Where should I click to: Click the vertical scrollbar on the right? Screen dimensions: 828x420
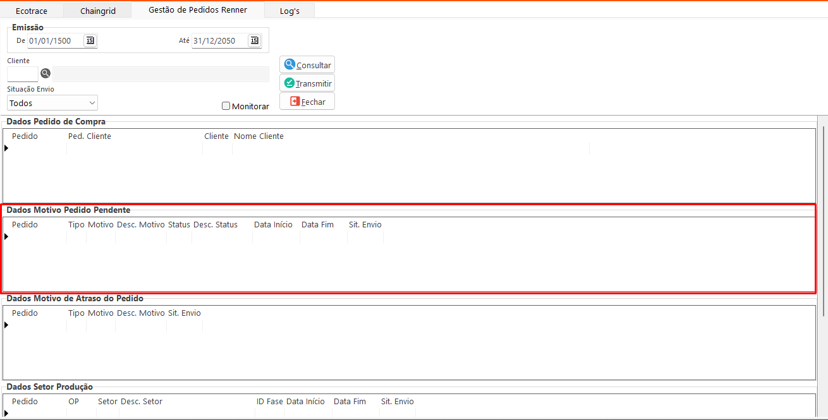[x=822, y=221]
